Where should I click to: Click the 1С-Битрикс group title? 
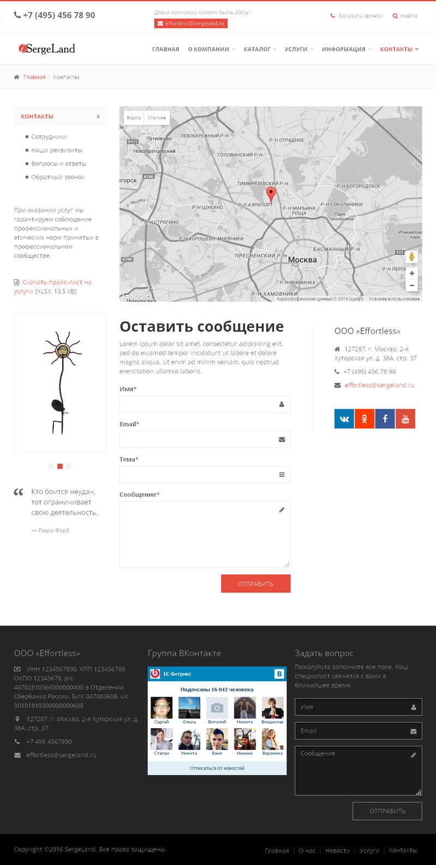(x=177, y=674)
